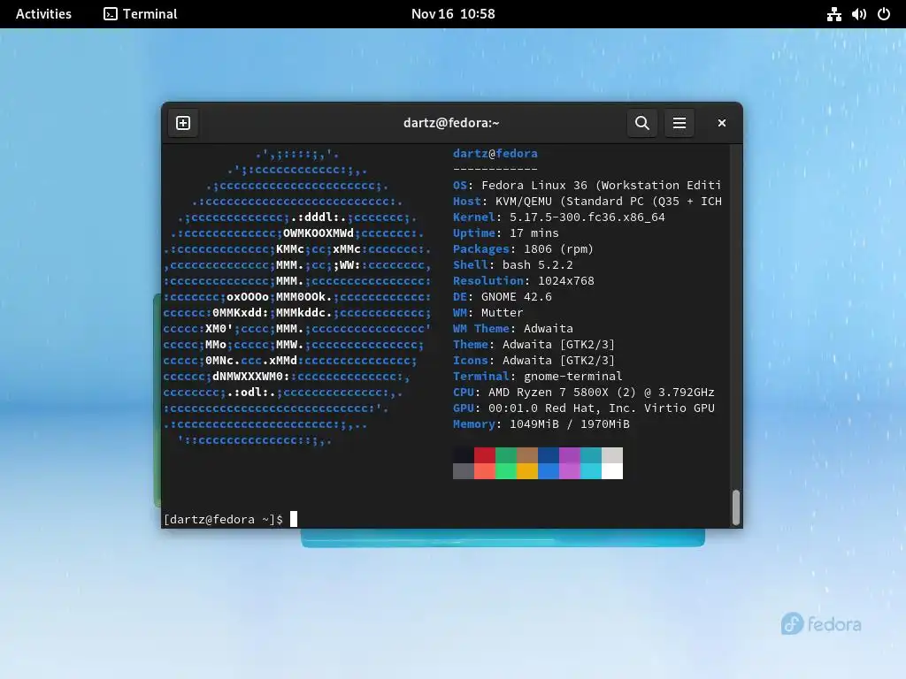Open the clock and calendar panel

tap(453, 14)
